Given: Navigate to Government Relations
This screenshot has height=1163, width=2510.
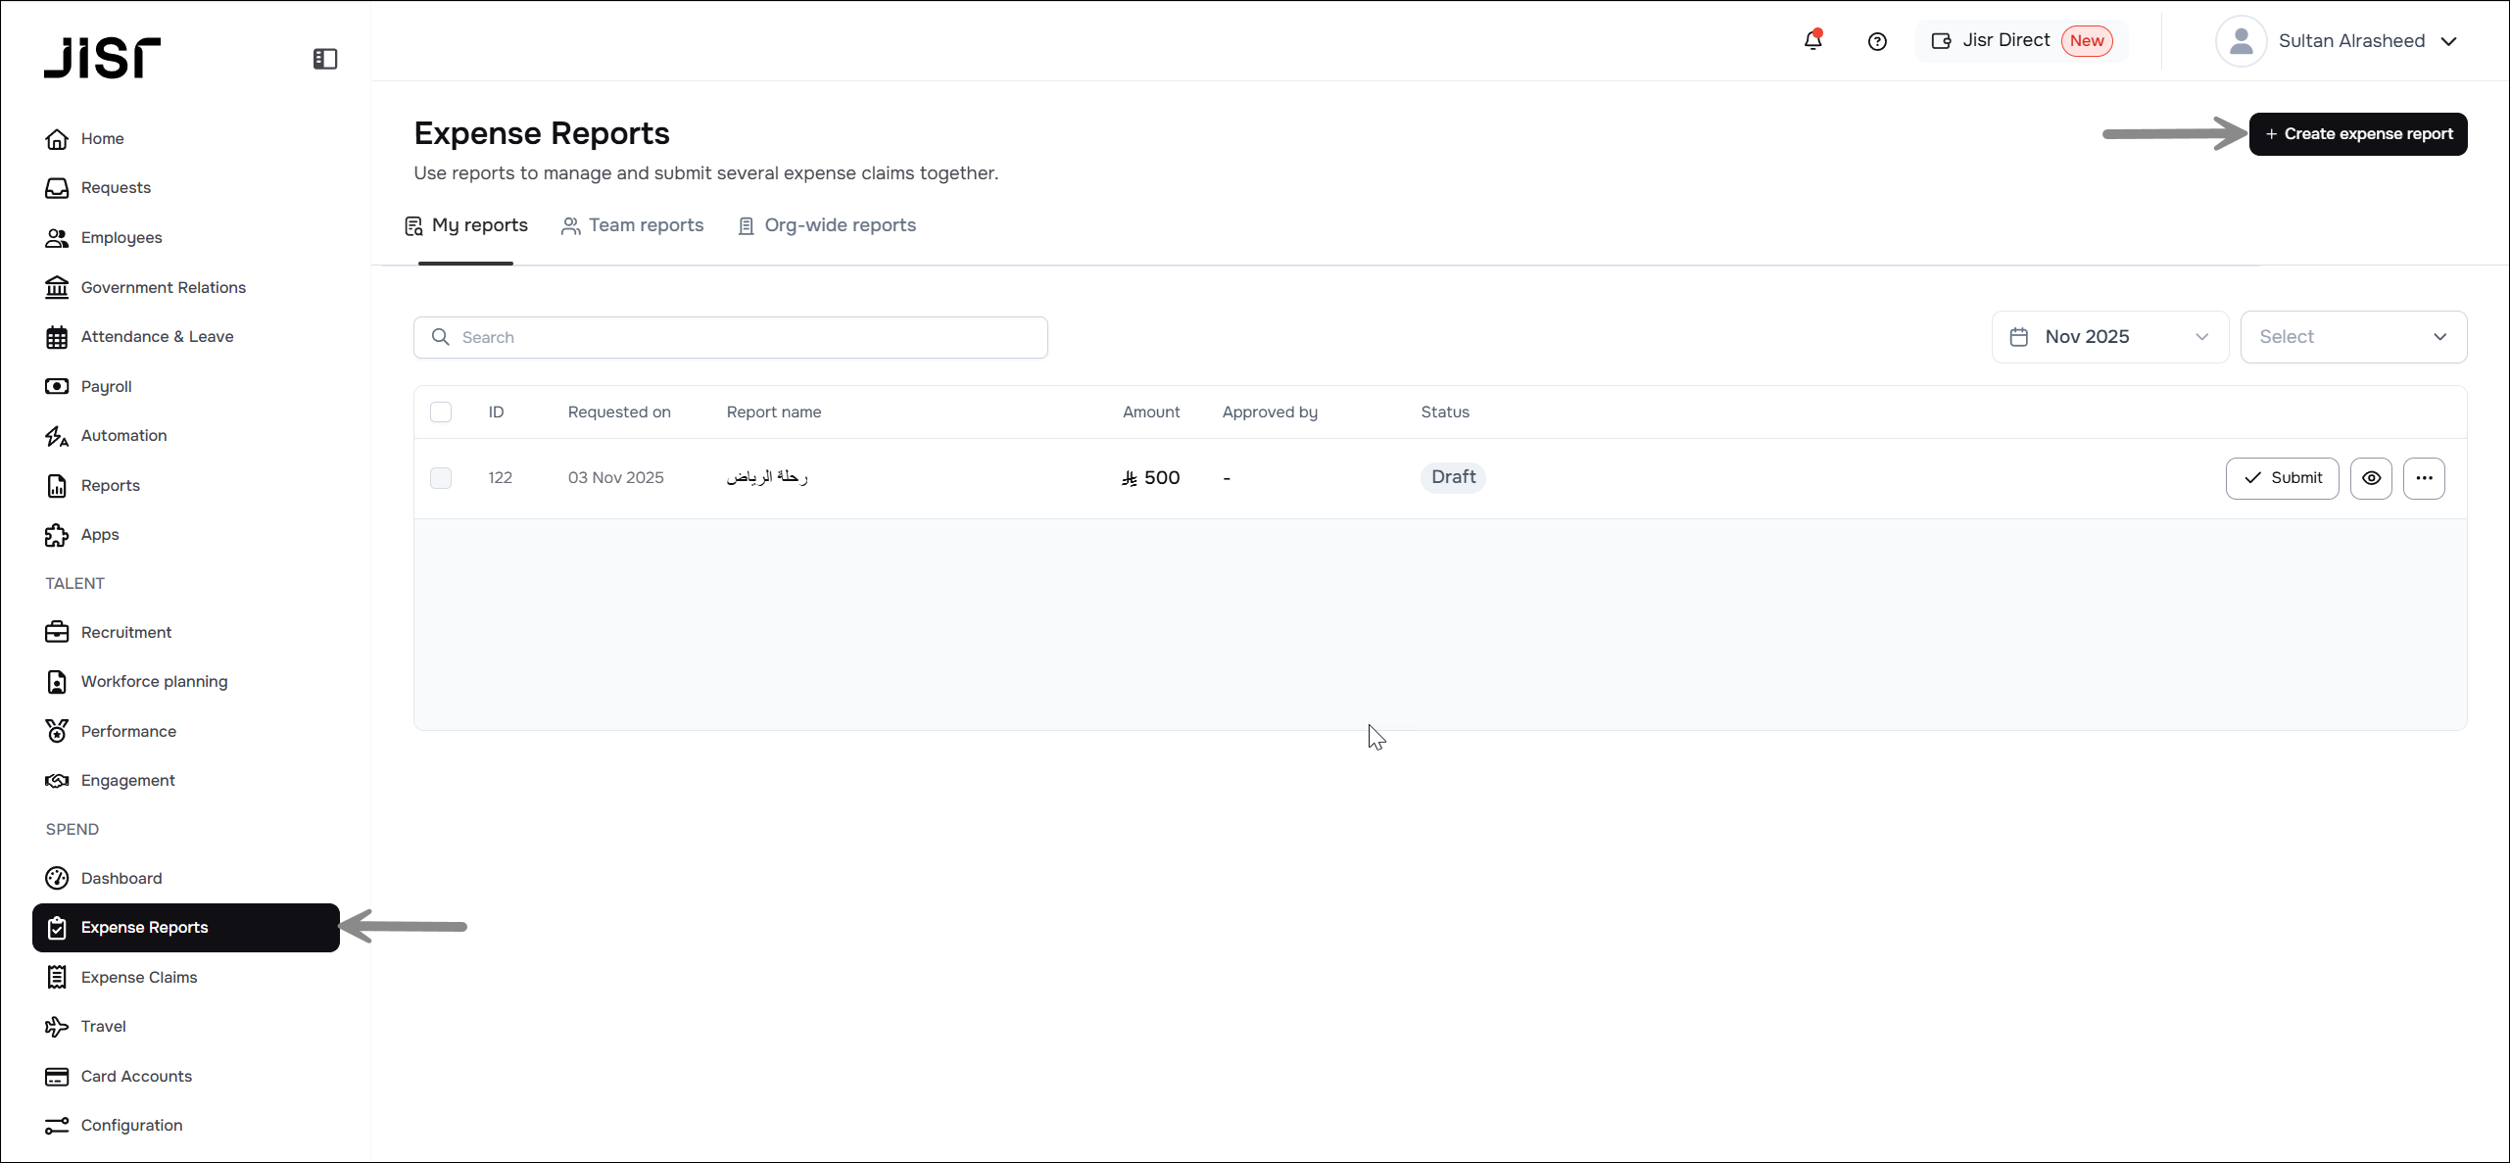Looking at the screenshot, I should (x=163, y=287).
